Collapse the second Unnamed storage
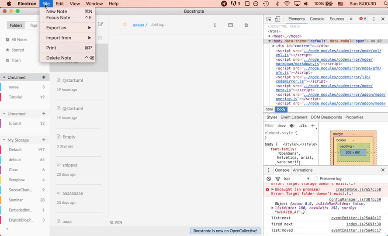388x236 pixels. [4, 114]
